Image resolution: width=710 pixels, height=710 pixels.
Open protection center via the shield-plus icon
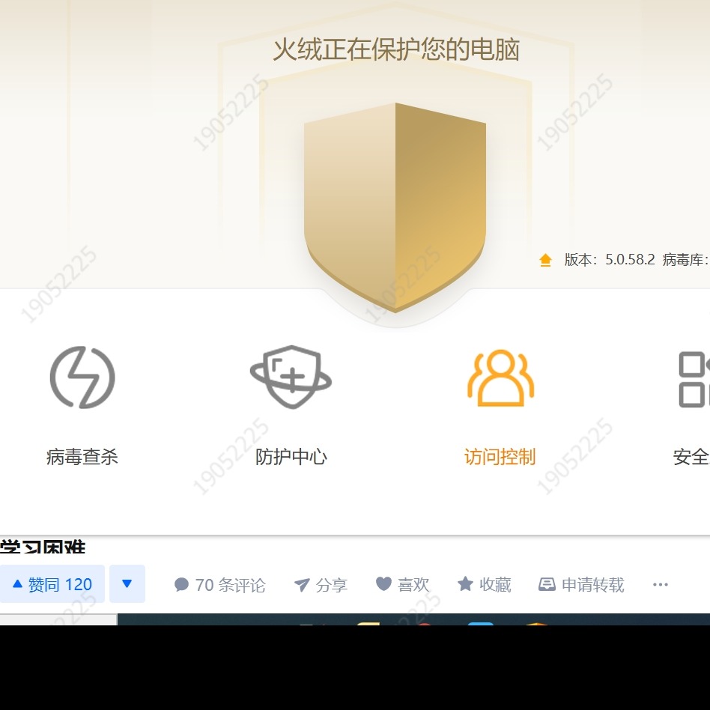pos(291,377)
